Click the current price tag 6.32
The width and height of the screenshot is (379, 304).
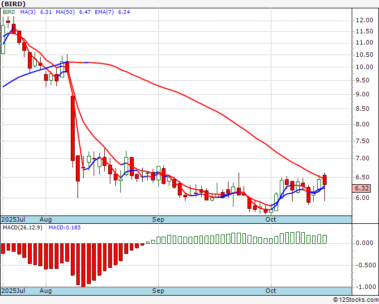(362, 188)
